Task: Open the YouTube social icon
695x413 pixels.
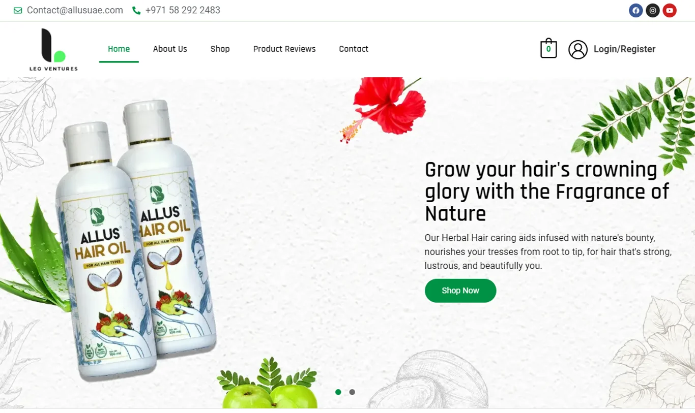Action: click(670, 10)
